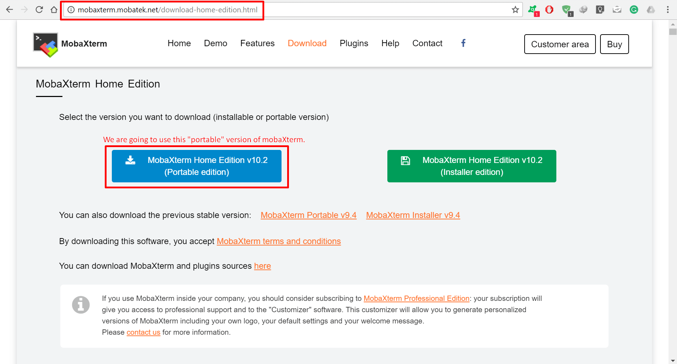Open the MobaXterm Portable v9.4 link
This screenshot has height=364, width=677.
309,215
